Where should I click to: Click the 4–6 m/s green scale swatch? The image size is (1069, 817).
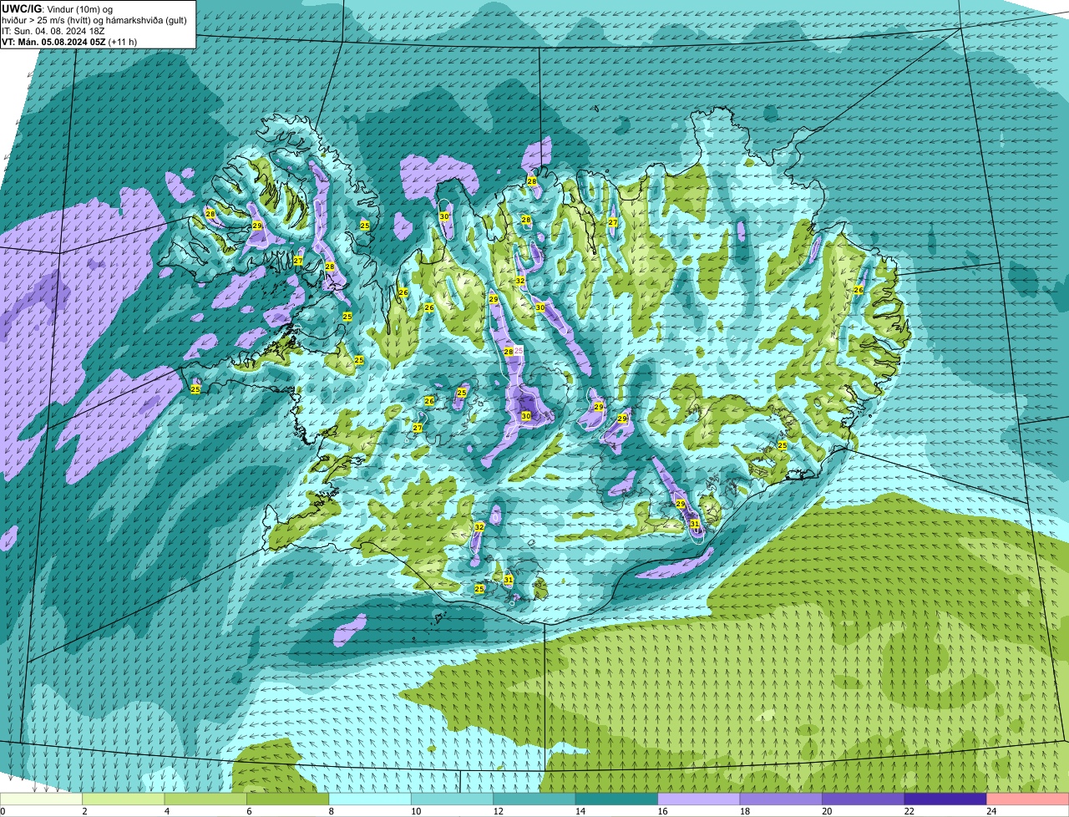[206, 799]
